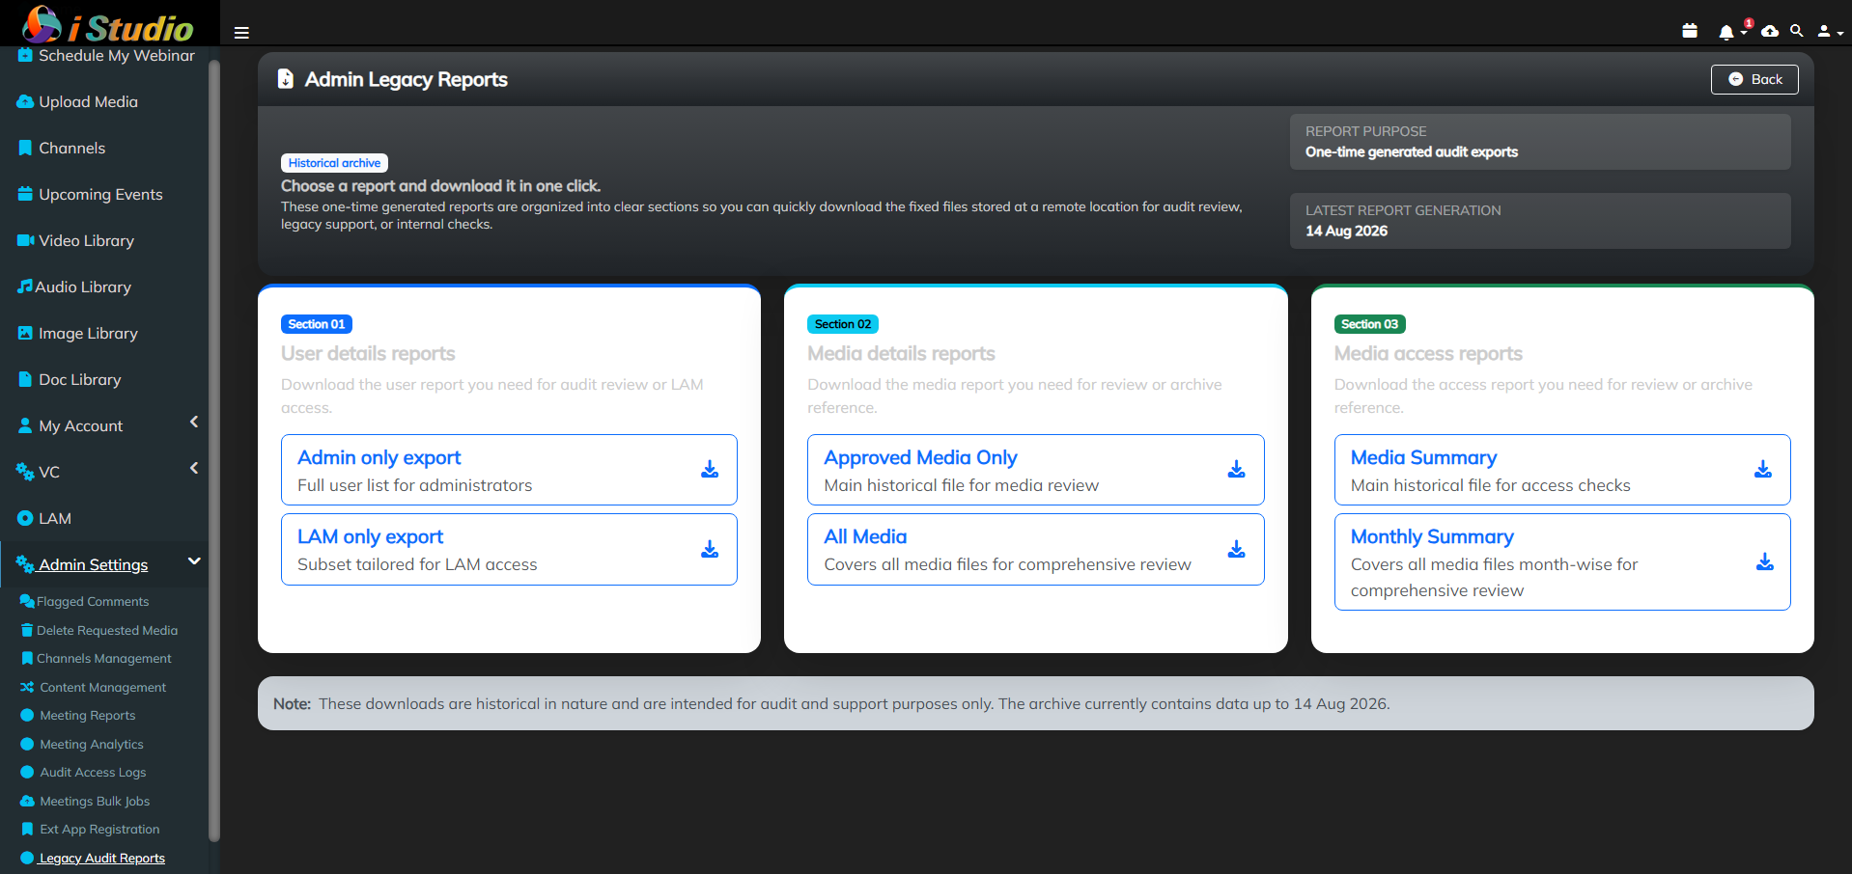
Task: Click the iStudio logo
Action: (x=108, y=23)
